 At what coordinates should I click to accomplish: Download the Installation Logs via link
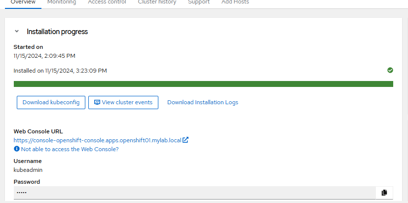tap(203, 102)
